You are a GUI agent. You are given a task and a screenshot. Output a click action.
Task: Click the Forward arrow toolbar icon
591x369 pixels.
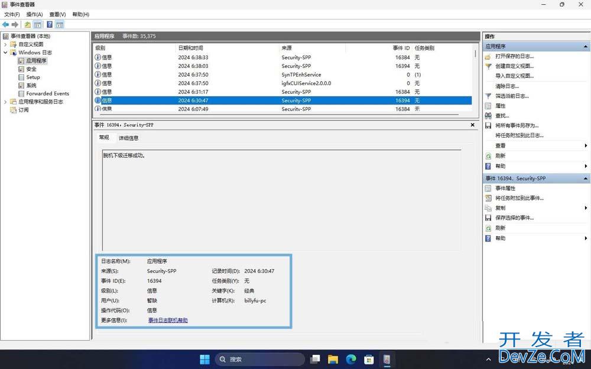[15, 24]
